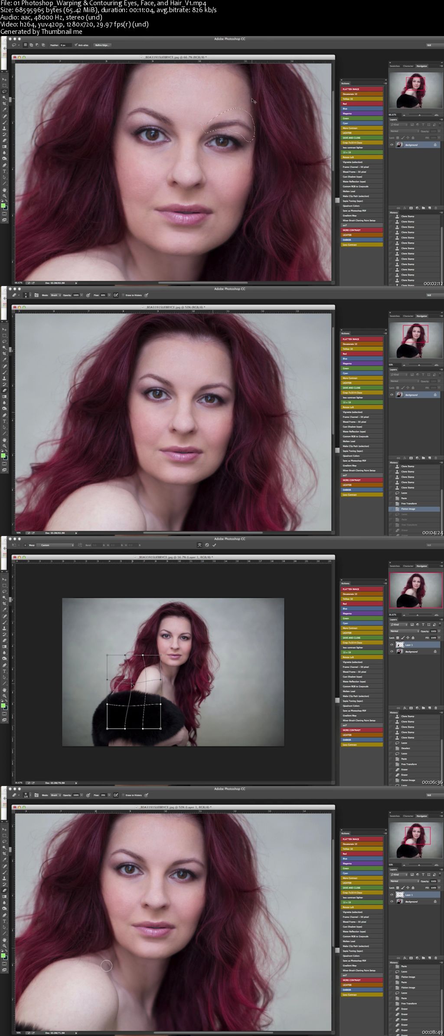Commit the warp with the checkmark in 00:06:36 frame
Image resolution: width=444 pixels, height=1036 pixels.
[x=214, y=545]
